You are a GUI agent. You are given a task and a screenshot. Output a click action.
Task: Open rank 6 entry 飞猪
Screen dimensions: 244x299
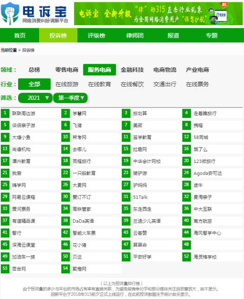pyautogui.click(x=77, y=125)
